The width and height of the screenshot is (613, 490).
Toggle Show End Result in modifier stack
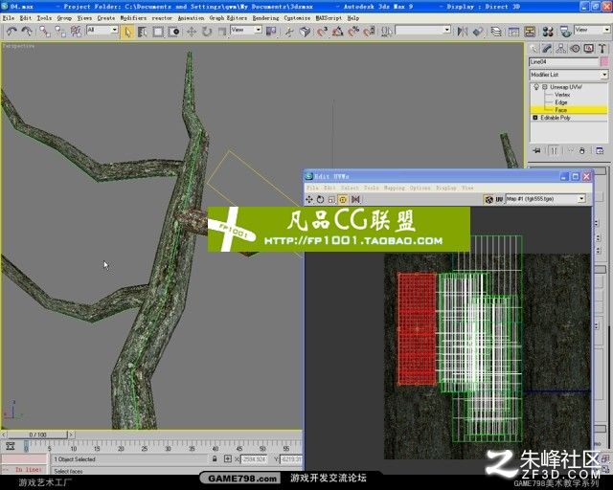(554, 151)
